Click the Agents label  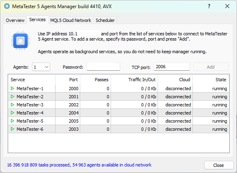[x=21, y=67]
